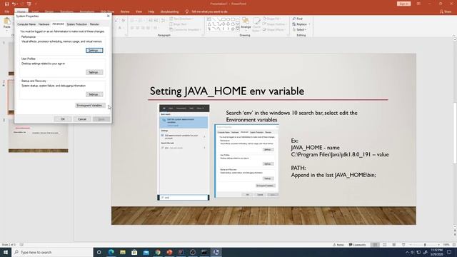Select slide 3 thumbnail in slide panel
457x257 pixels.
pos(38,136)
